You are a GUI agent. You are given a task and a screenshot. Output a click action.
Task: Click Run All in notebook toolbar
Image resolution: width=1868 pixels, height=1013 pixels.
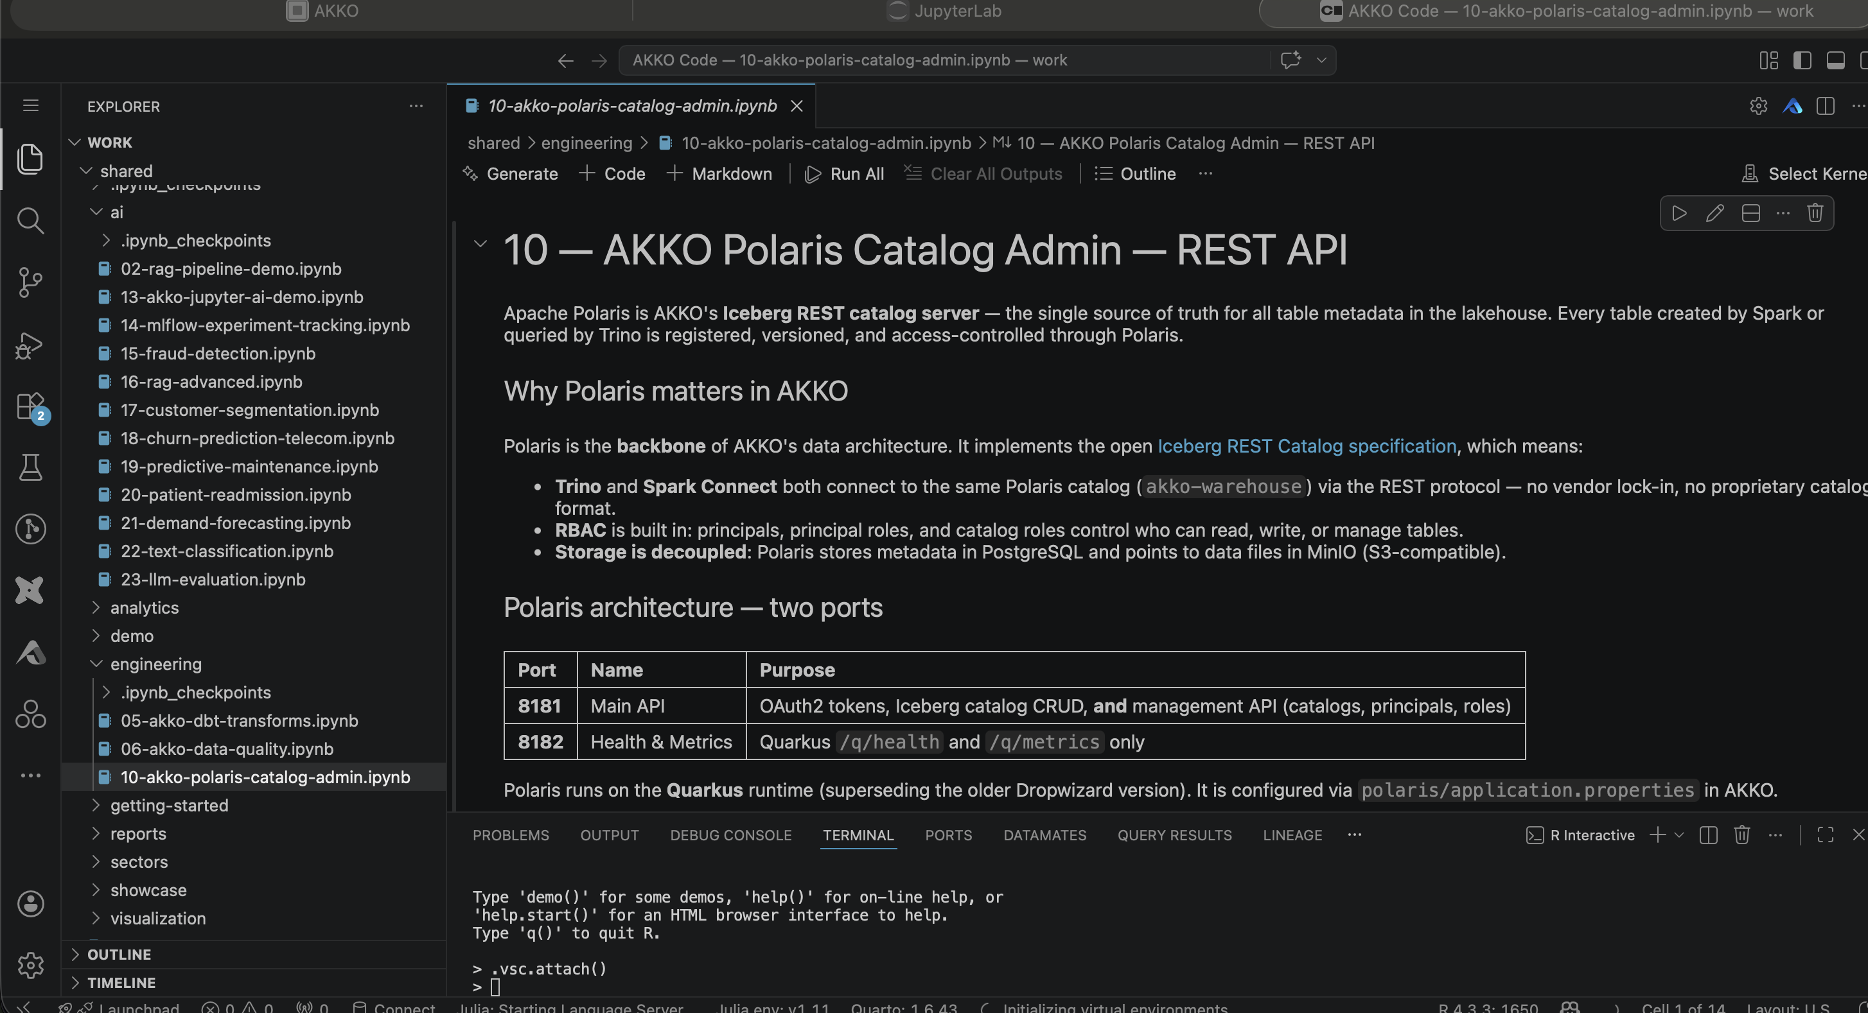click(845, 174)
